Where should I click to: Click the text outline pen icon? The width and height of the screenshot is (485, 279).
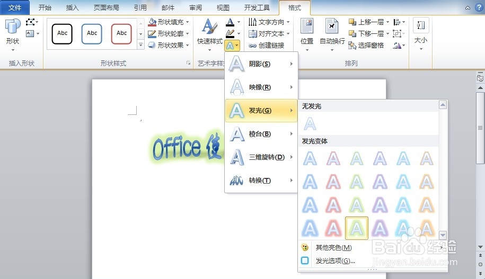point(230,33)
